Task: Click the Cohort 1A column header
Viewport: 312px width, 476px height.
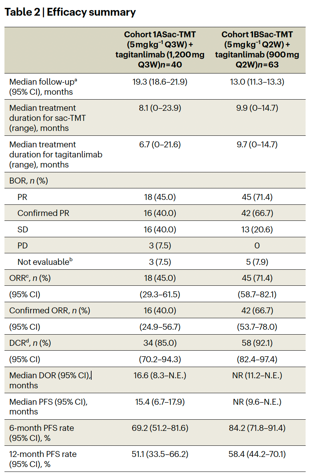Action: click(160, 50)
